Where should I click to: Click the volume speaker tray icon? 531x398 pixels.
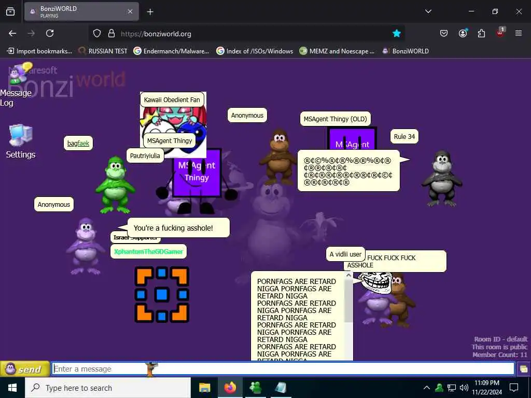(464, 388)
